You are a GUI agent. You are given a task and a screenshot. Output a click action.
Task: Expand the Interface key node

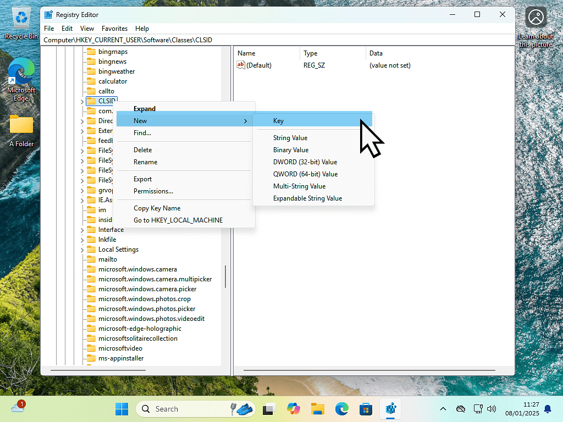coord(82,230)
